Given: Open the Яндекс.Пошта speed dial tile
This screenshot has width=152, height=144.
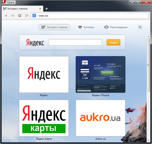Looking at the screenshot, I should tap(100, 74).
